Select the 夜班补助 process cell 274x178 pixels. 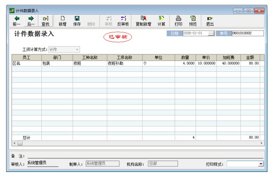(x=124, y=64)
